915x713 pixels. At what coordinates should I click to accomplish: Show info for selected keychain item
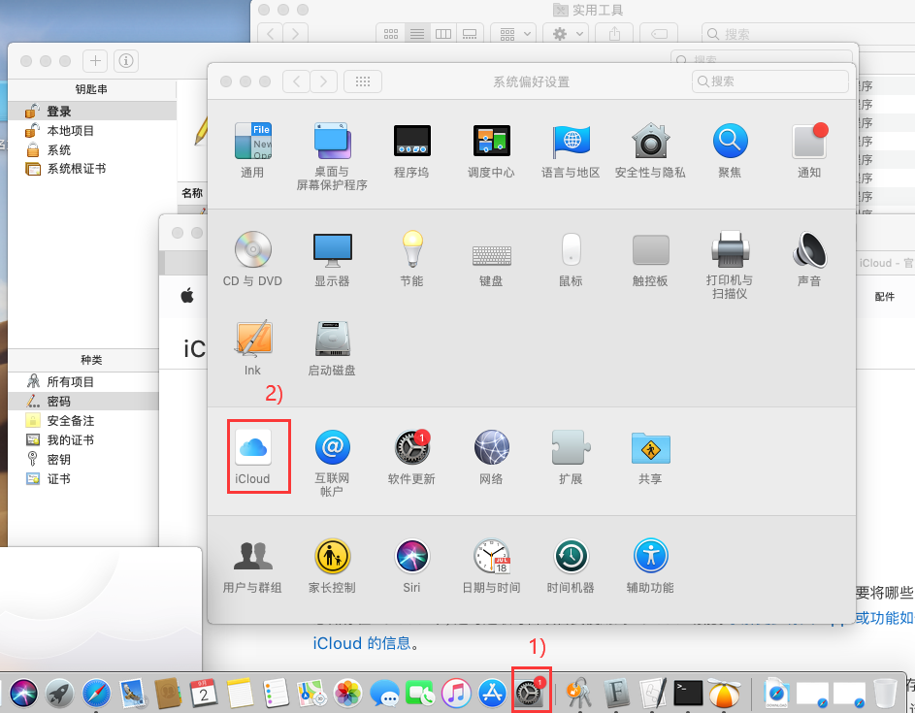click(x=126, y=61)
